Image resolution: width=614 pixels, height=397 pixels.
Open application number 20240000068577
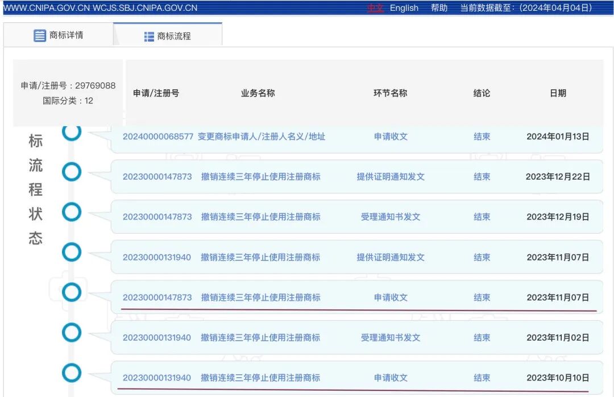click(x=158, y=137)
